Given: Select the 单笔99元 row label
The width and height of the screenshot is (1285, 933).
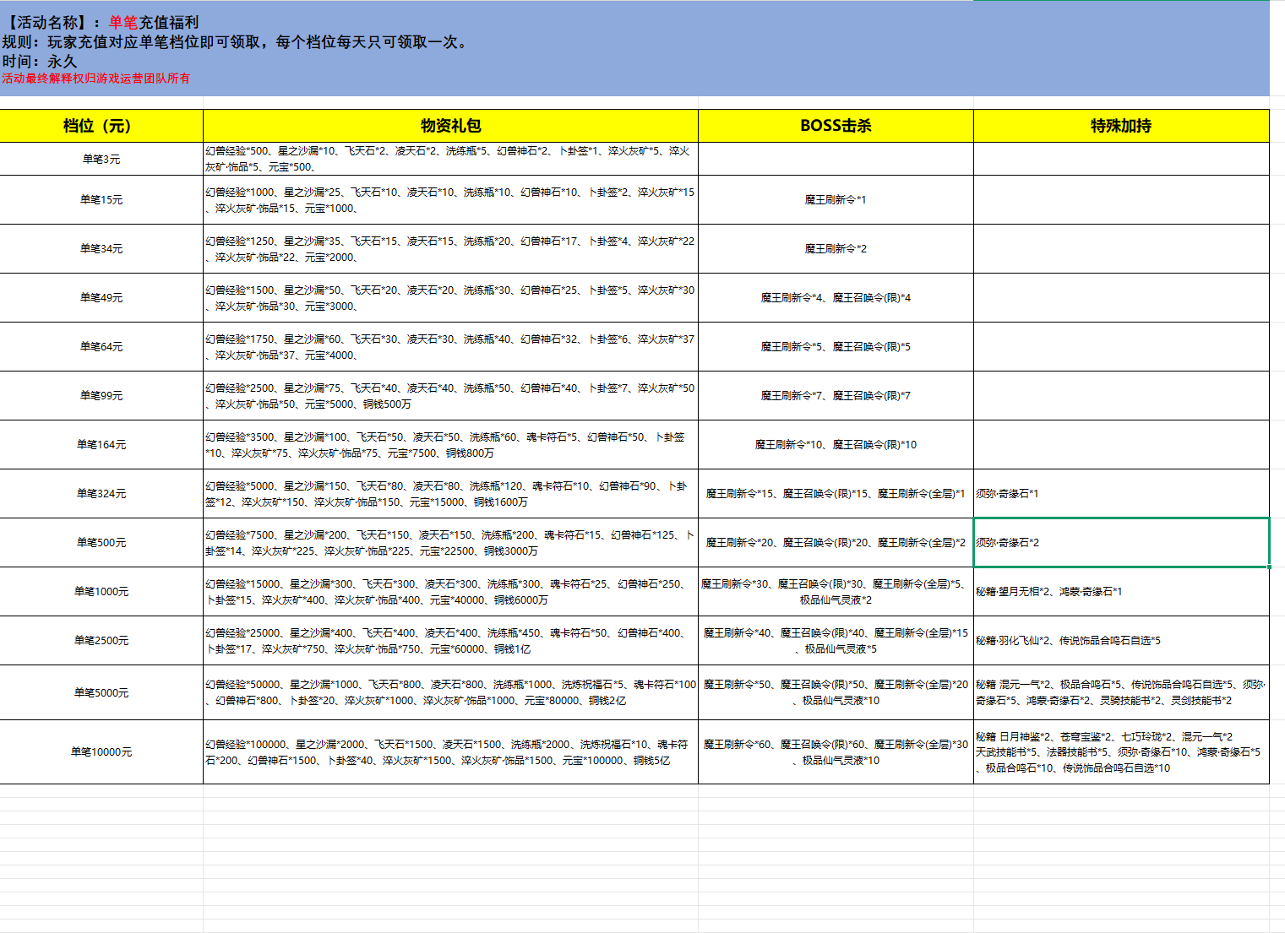Looking at the screenshot, I should pos(101,396).
